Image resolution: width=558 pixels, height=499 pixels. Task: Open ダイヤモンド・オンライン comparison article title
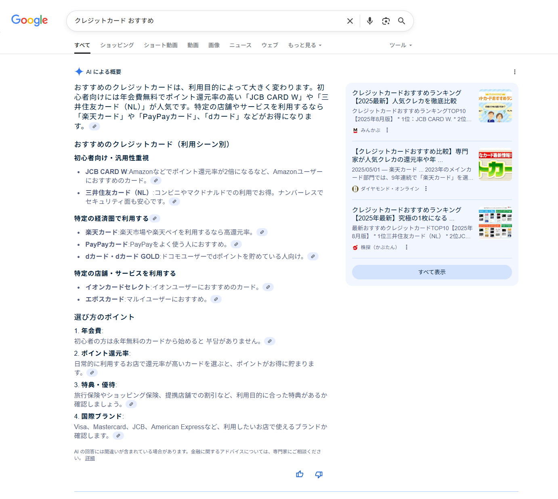click(x=410, y=155)
